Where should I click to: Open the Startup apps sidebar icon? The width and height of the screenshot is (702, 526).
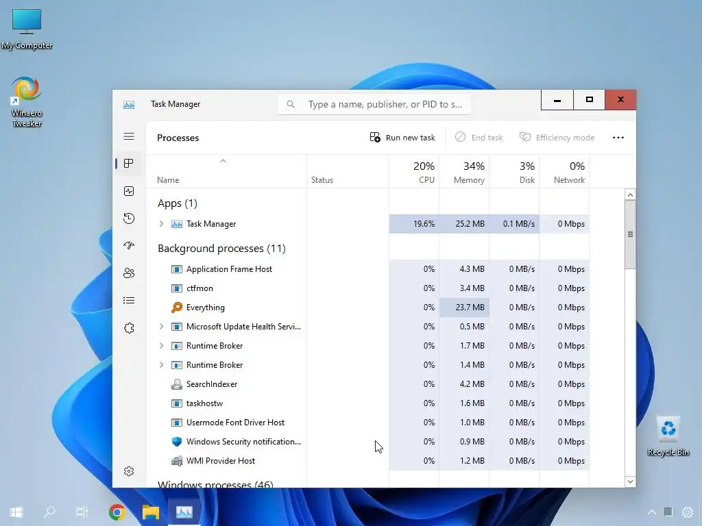click(129, 246)
